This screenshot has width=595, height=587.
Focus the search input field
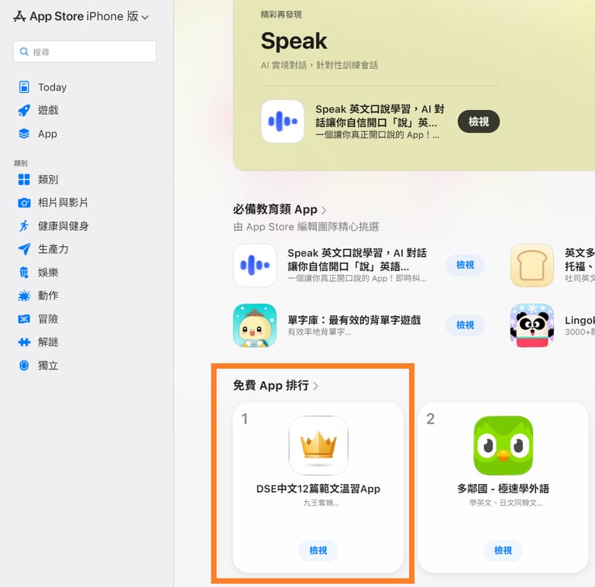[x=84, y=52]
